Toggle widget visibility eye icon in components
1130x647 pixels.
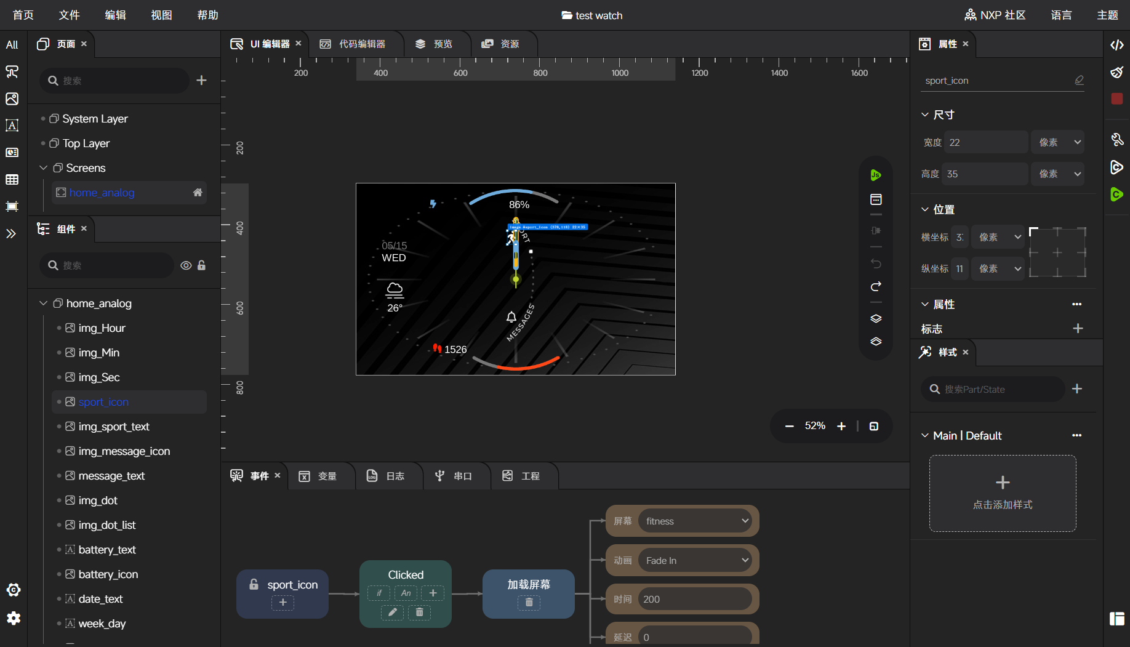[x=186, y=265]
